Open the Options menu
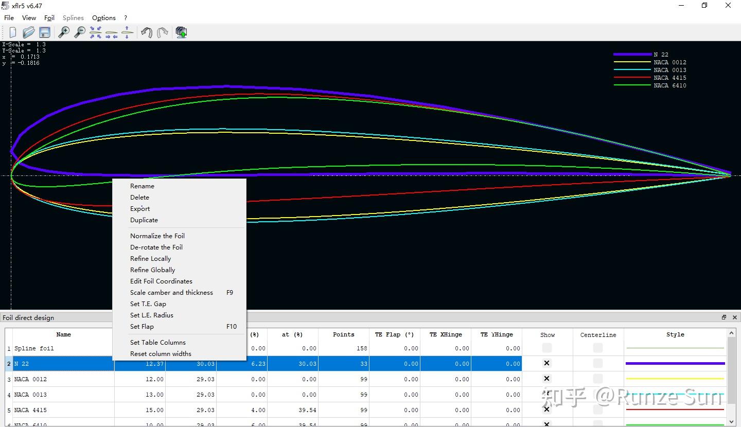Image resolution: width=741 pixels, height=427 pixels. click(103, 17)
